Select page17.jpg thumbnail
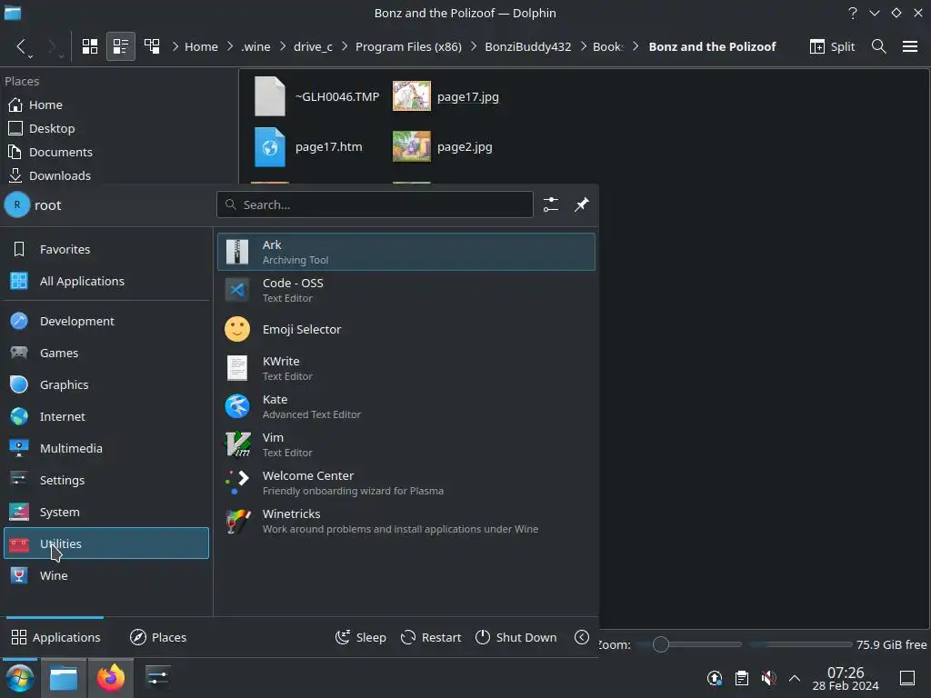 coord(412,96)
